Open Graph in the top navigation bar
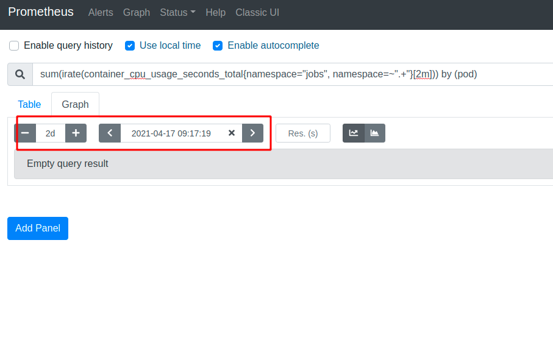This screenshot has width=553, height=346. [137, 13]
